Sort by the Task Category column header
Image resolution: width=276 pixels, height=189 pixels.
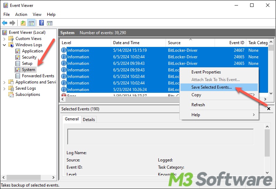coord(257,43)
